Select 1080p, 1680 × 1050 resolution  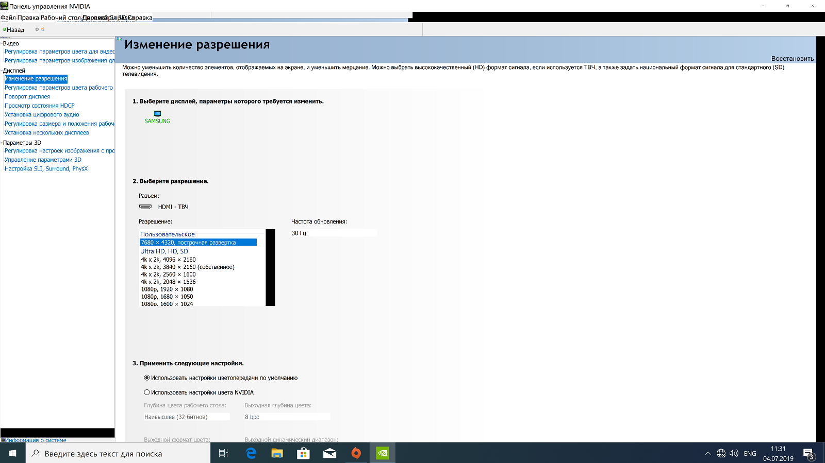[167, 297]
